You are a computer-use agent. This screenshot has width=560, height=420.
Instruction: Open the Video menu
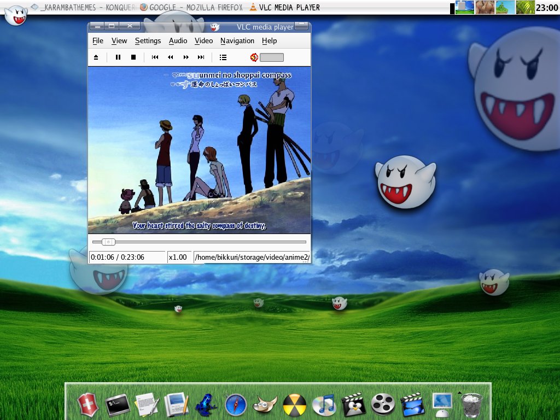tap(203, 40)
